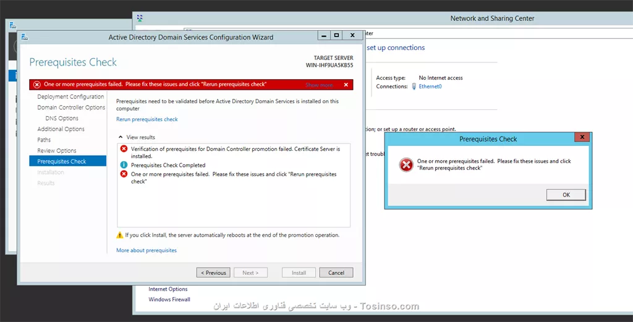Click Certificate Server is installed error text

(236, 153)
